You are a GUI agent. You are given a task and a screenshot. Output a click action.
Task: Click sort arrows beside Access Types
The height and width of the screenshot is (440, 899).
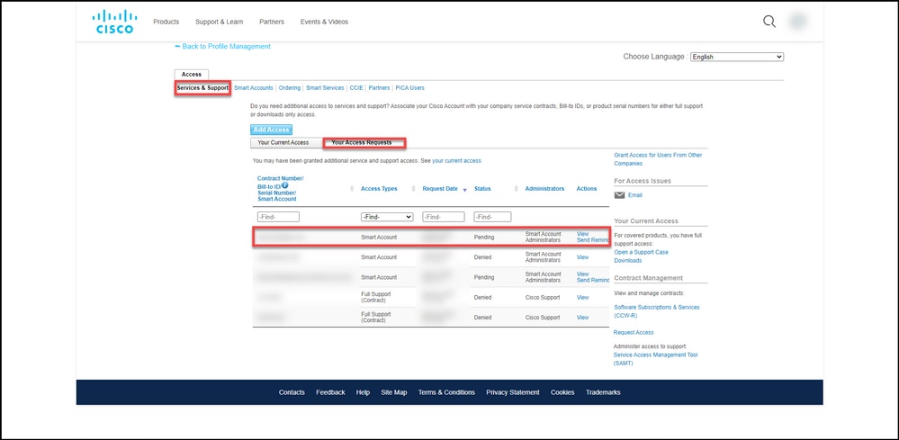(413, 188)
